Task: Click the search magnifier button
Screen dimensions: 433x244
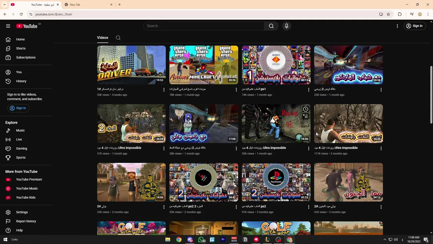Action: pos(271,26)
